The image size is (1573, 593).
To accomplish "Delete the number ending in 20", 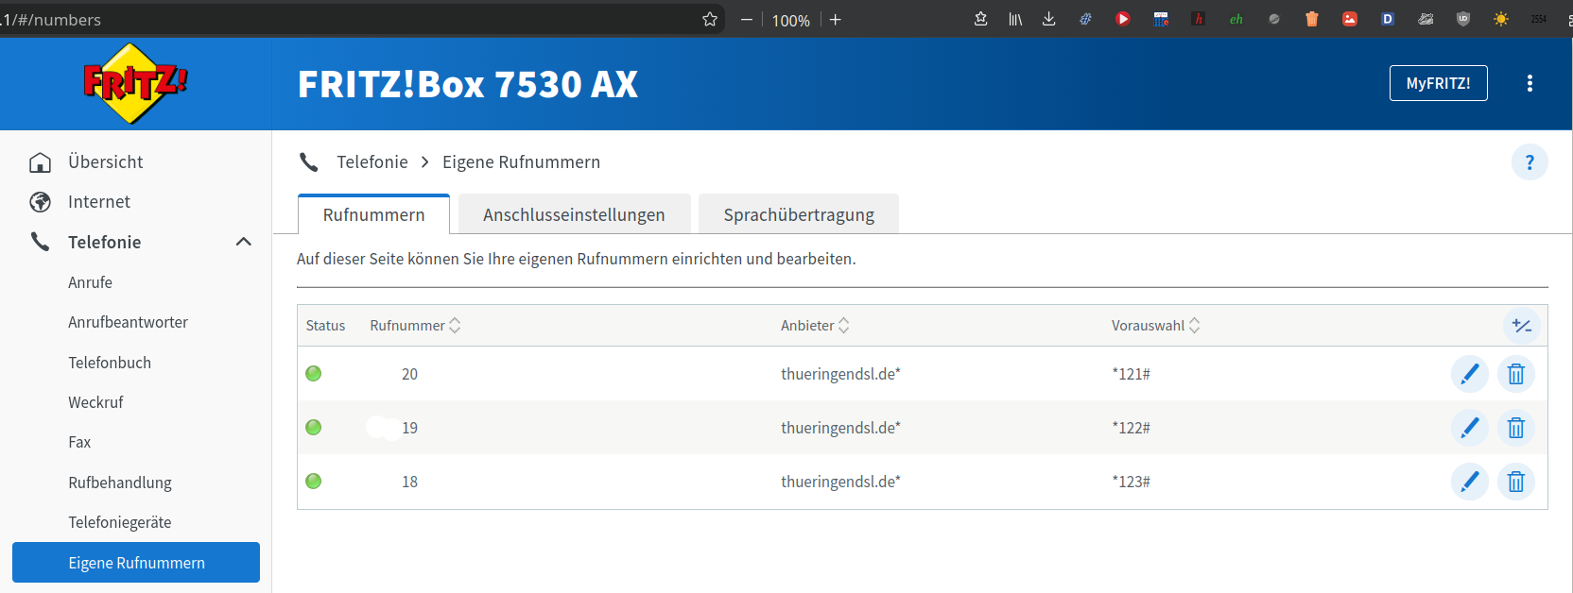I will click(x=1516, y=374).
